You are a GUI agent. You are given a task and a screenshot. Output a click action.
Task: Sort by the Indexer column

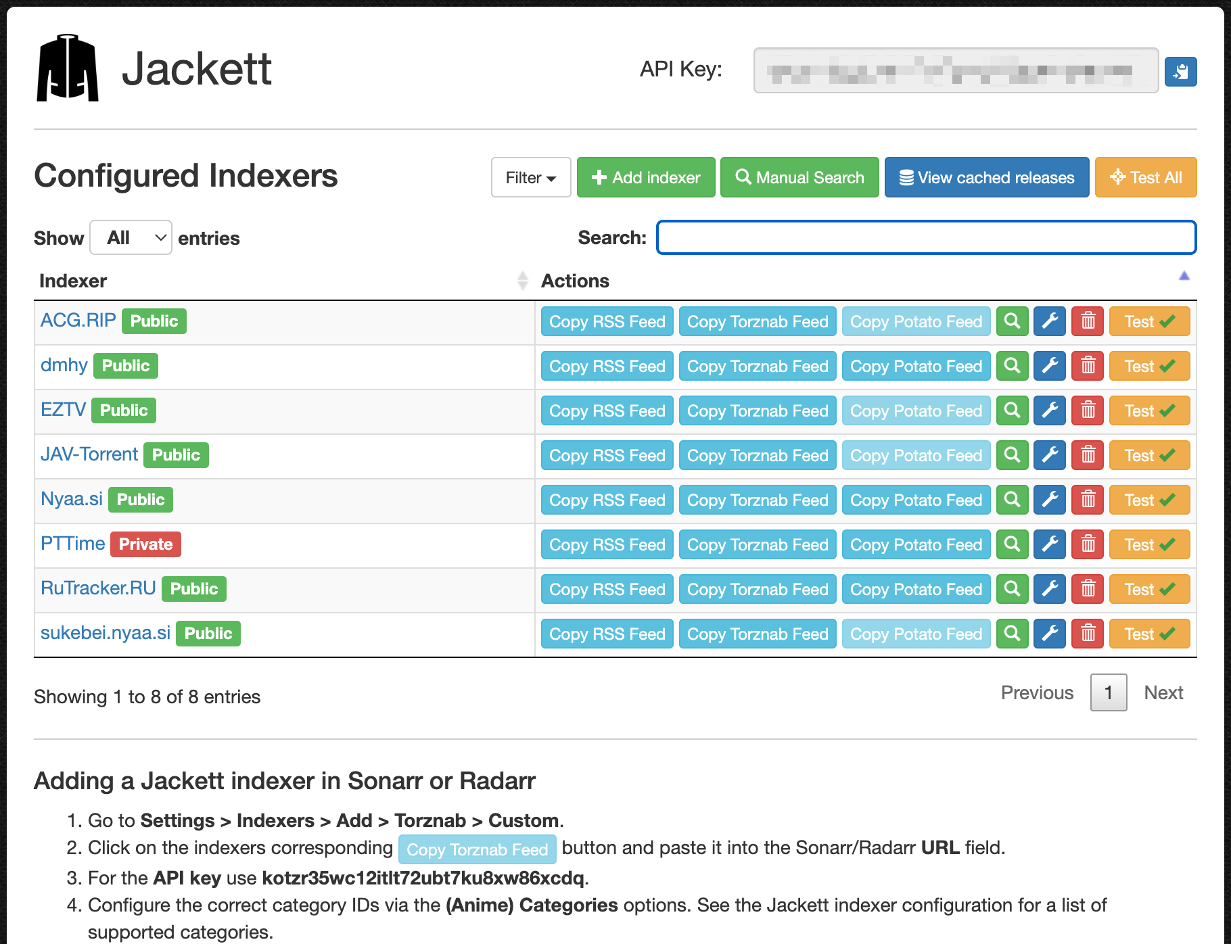coord(283,281)
